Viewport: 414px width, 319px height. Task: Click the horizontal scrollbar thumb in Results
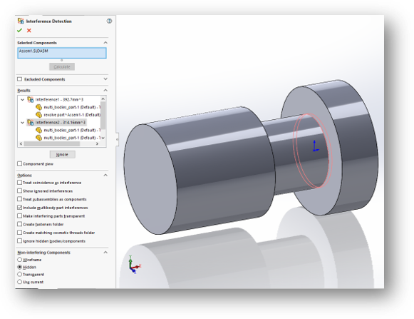click(x=52, y=144)
